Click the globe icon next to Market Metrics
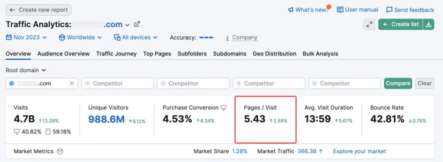 coord(60,151)
